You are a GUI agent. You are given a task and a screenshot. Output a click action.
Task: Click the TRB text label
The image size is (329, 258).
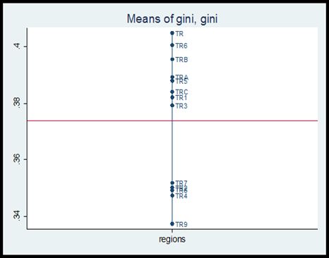(x=181, y=60)
